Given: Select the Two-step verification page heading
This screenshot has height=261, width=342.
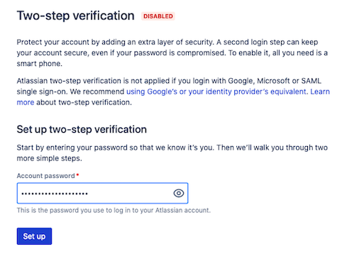Looking at the screenshot, I should (76, 16).
